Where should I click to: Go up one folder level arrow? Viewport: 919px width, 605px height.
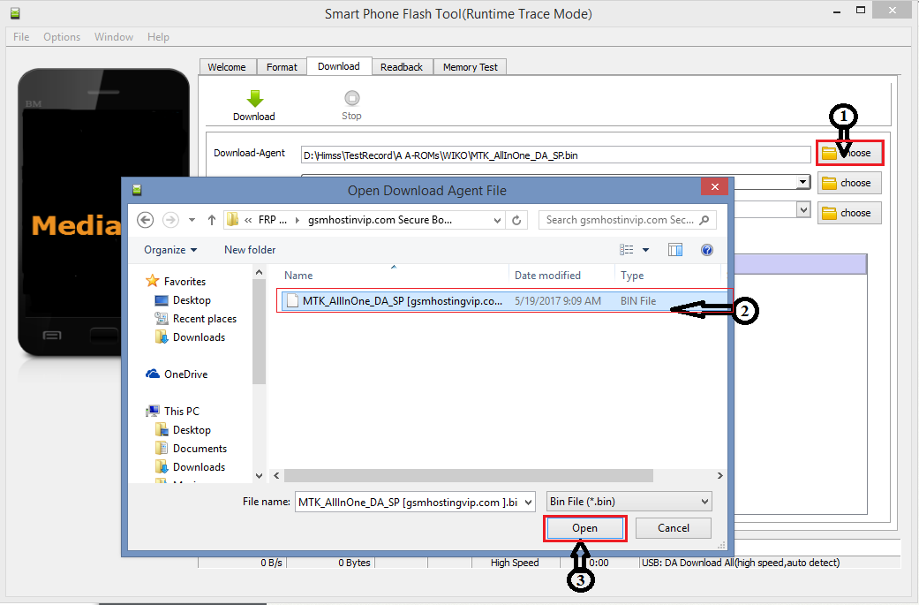click(212, 220)
